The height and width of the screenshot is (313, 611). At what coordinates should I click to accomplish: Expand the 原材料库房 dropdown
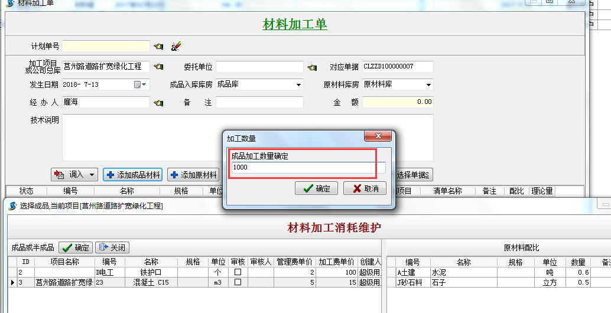click(x=428, y=84)
